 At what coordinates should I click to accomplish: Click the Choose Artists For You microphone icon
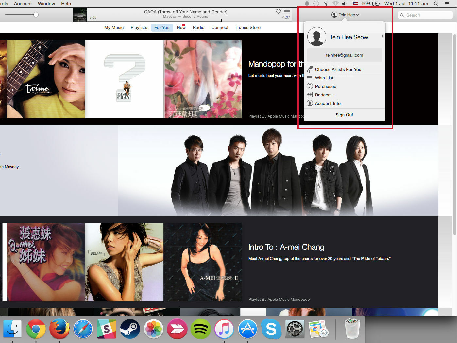(x=310, y=69)
